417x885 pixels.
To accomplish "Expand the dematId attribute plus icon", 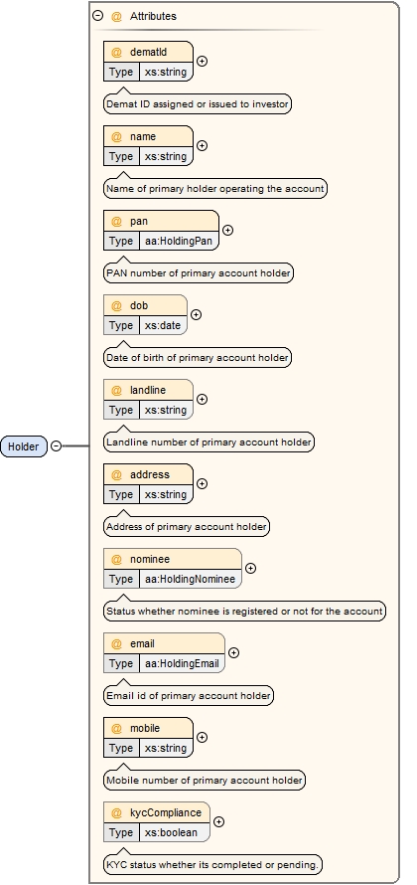I will click(x=202, y=61).
